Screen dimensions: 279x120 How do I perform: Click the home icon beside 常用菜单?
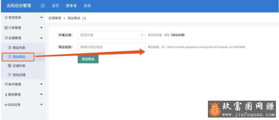(6, 17)
